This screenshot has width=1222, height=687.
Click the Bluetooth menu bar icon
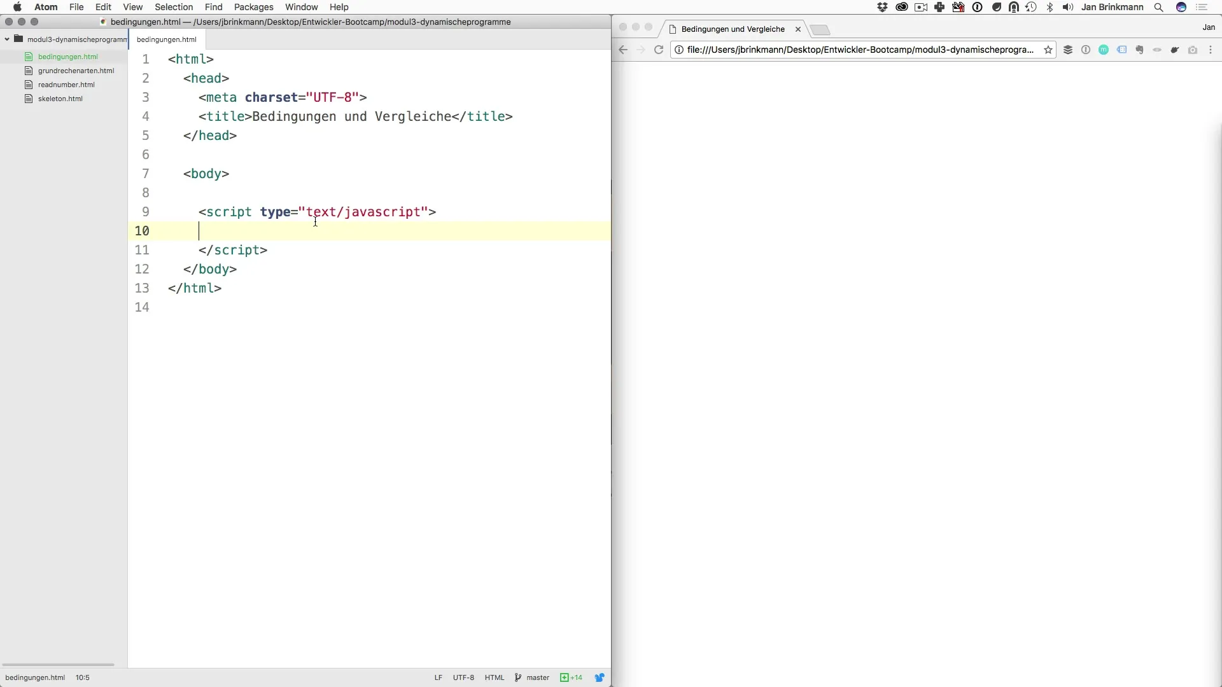tap(1050, 7)
